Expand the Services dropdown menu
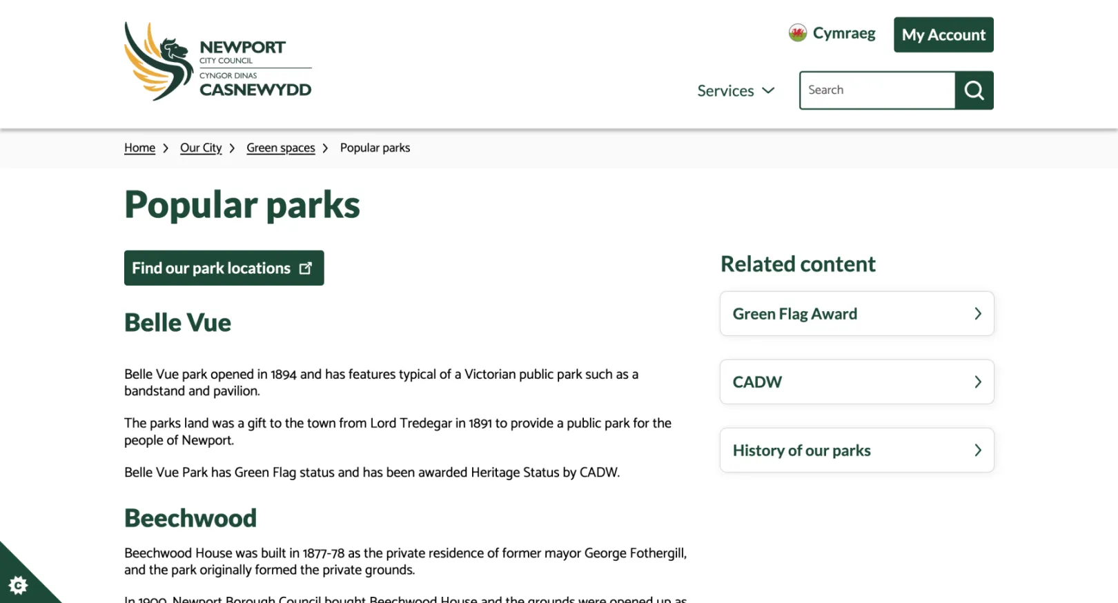This screenshot has height=603, width=1118. [x=726, y=91]
